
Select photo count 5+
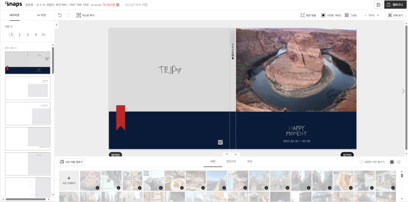44,34
